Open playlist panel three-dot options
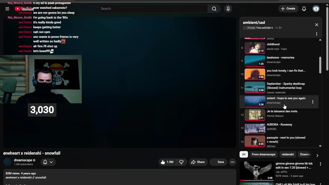329x185 pixels. pos(317,34)
